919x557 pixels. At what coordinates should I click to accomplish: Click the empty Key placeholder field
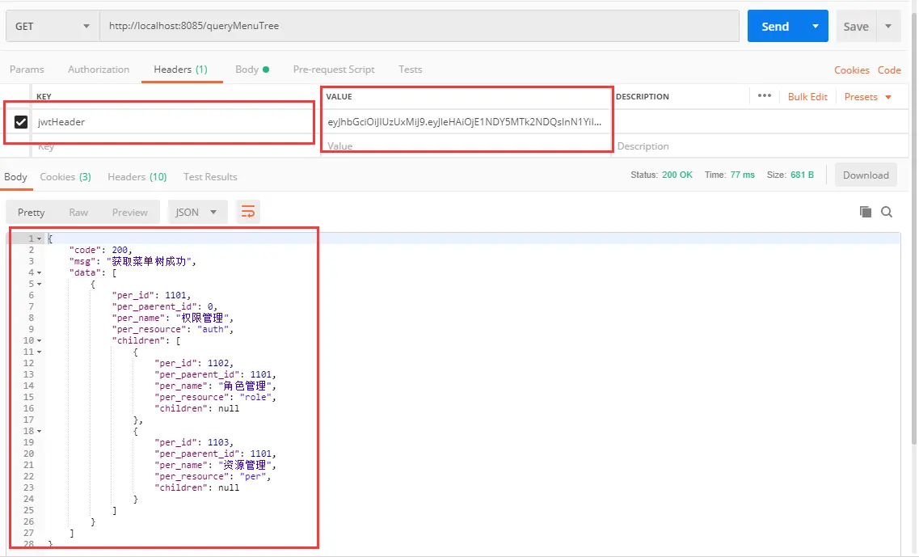[x=174, y=146]
